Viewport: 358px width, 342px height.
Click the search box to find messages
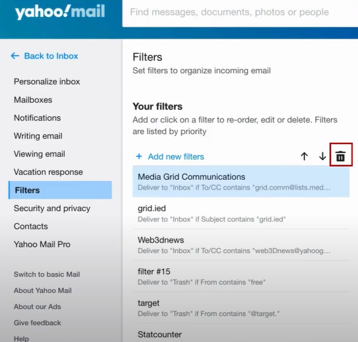pyautogui.click(x=240, y=12)
